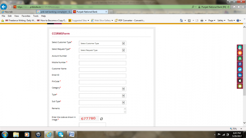Refresh the captcha code image

click(x=102, y=119)
